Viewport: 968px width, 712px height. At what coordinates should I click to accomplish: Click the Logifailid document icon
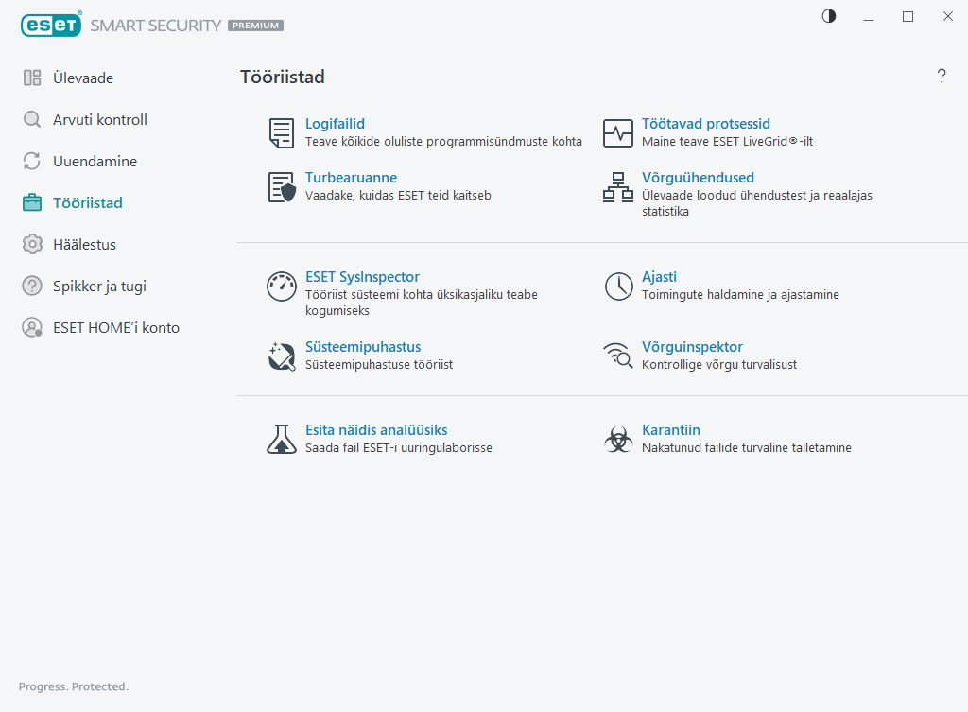pos(281,133)
